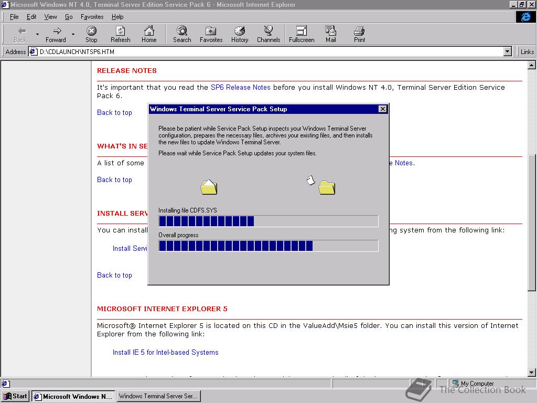Open the View menu

pos(50,17)
